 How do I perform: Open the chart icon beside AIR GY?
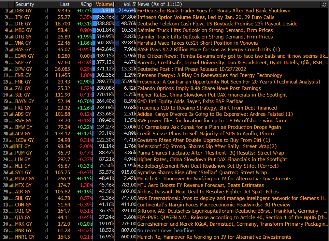pos(11,192)
